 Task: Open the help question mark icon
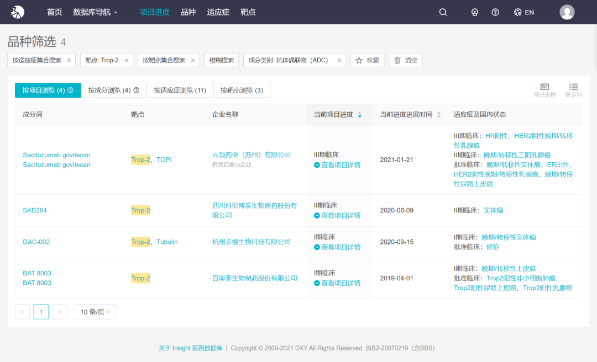[x=495, y=12]
